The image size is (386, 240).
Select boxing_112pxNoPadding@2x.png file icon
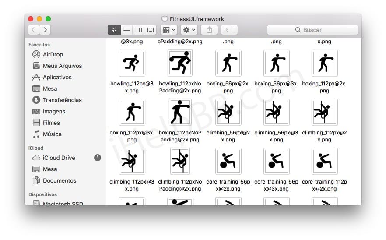180,112
